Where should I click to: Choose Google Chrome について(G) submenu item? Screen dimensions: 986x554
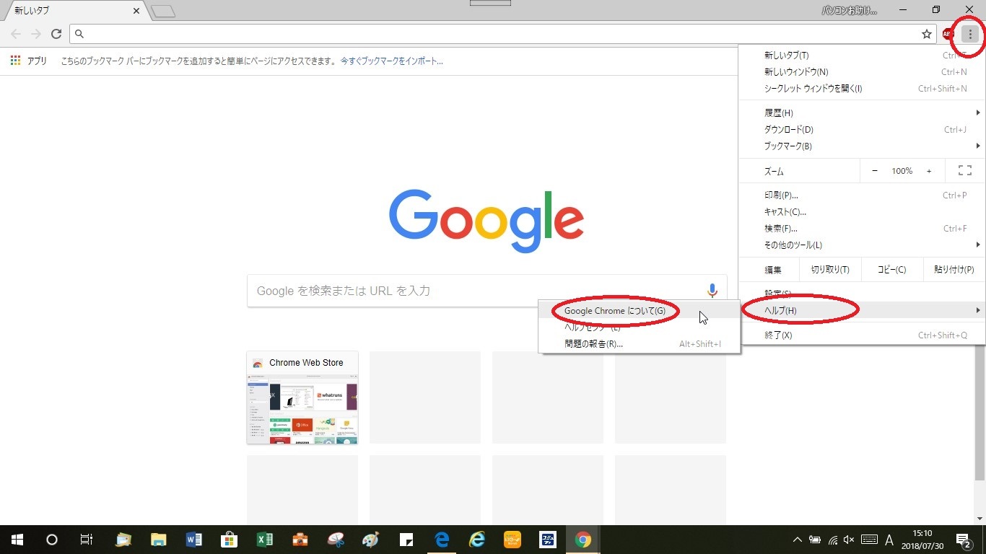639,311
